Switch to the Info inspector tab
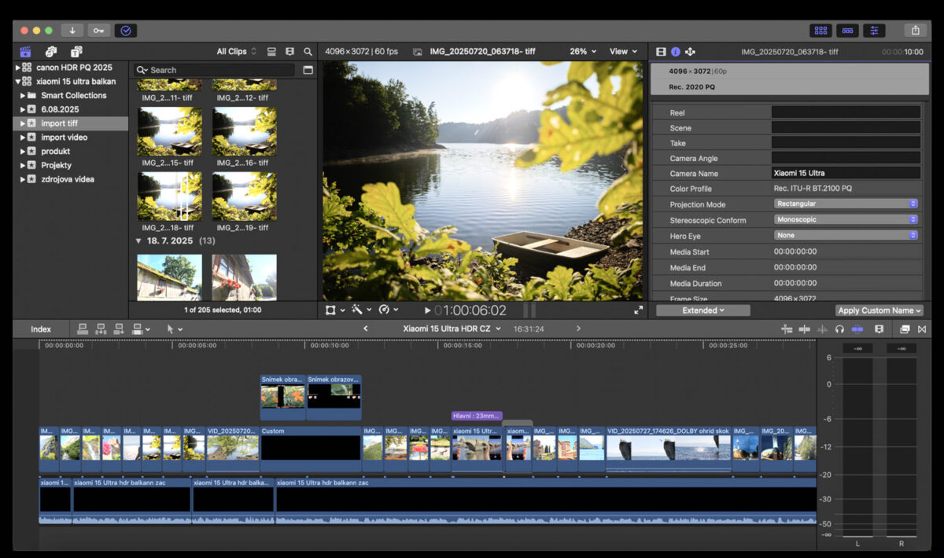The height and width of the screenshot is (558, 944). coord(675,52)
